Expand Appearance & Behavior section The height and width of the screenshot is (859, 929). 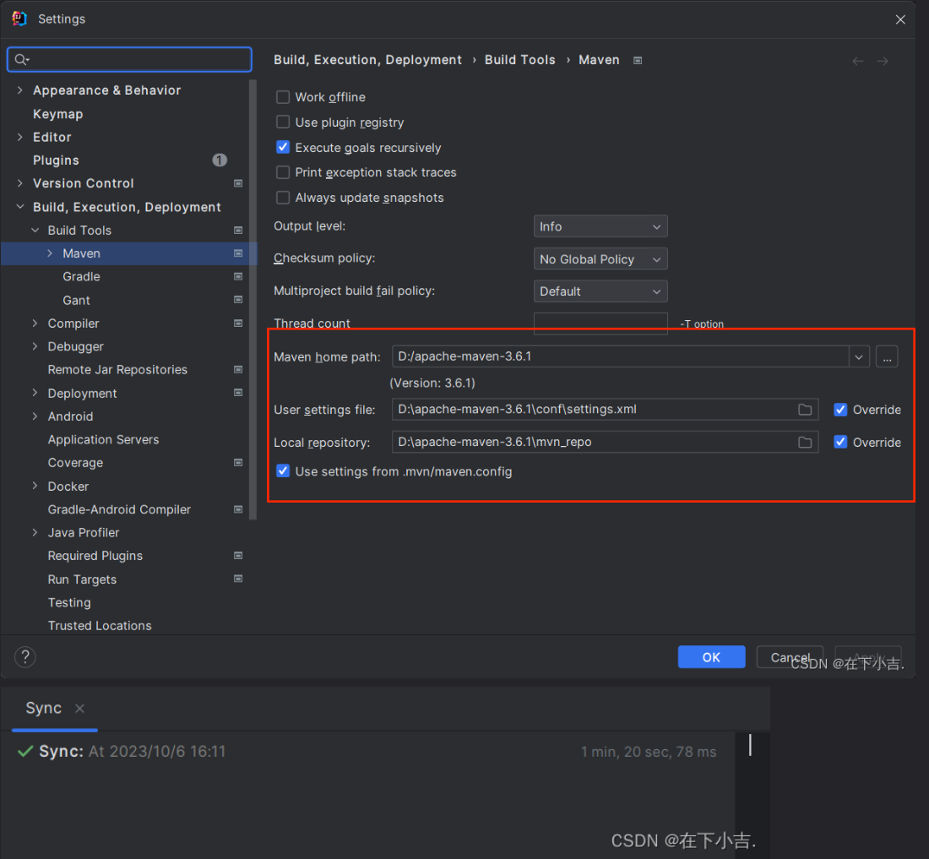point(20,90)
